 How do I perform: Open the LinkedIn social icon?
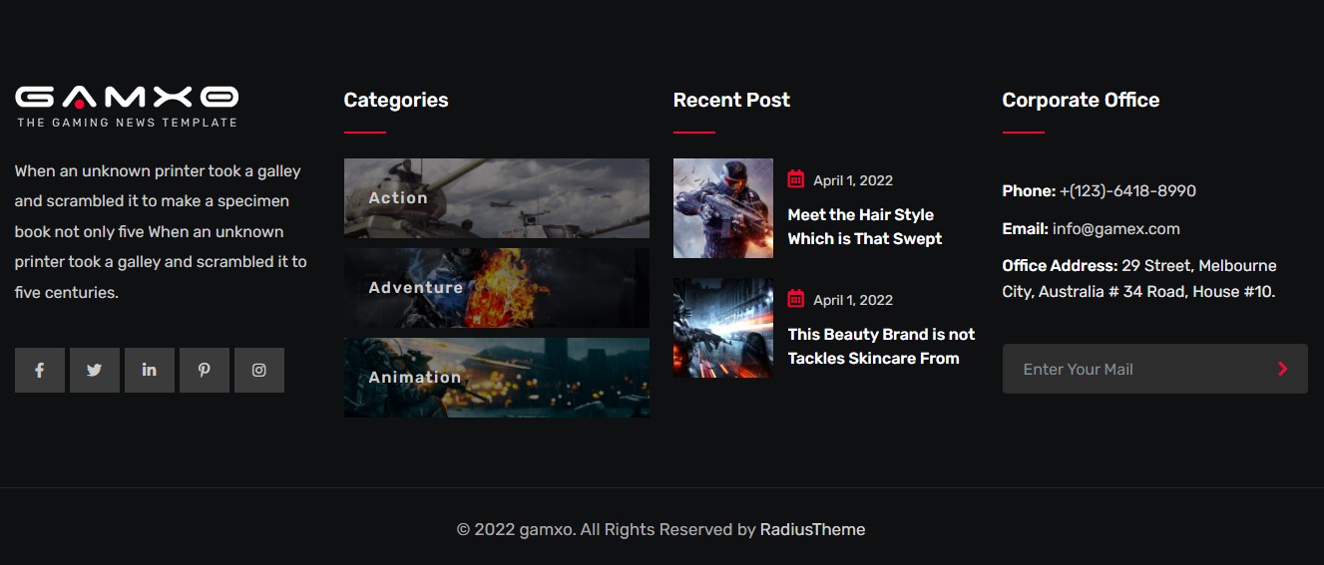point(150,370)
